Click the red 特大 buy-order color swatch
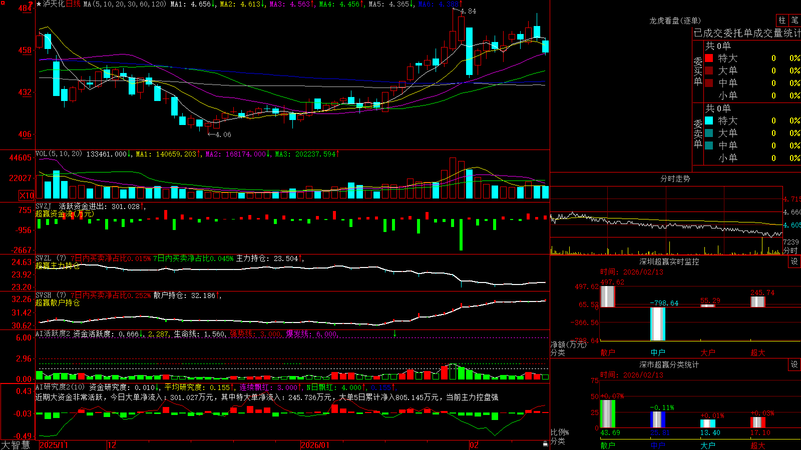 pyautogui.click(x=709, y=58)
